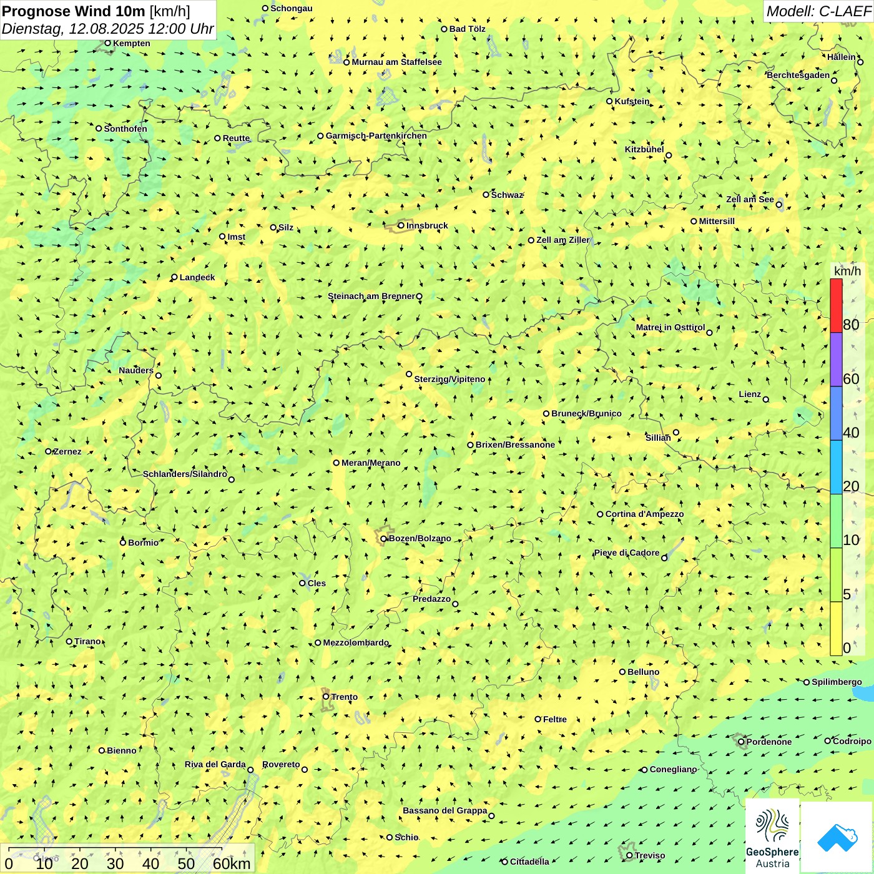
Task: Click the Belluno location marker
Action: click(x=622, y=672)
